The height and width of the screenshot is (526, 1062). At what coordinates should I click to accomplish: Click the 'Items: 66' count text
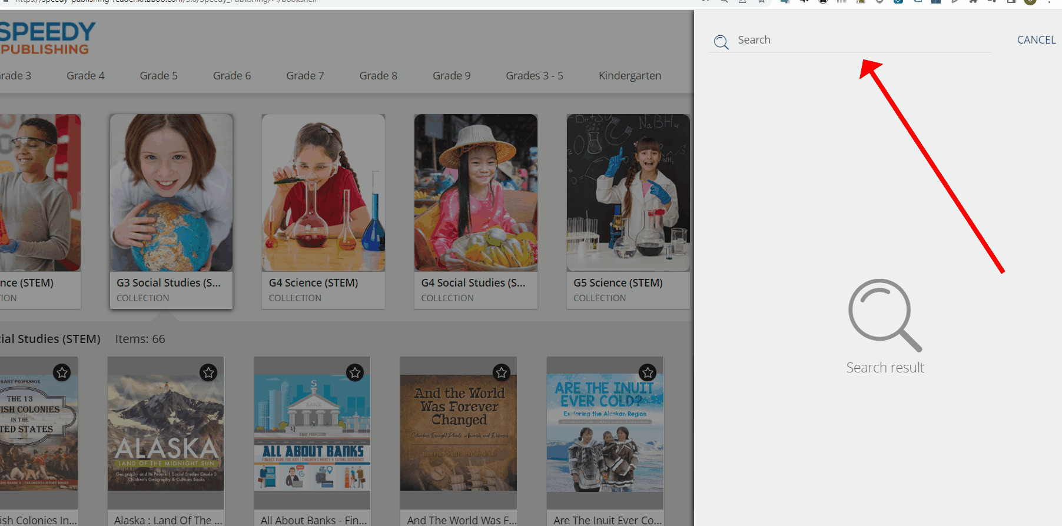140,339
